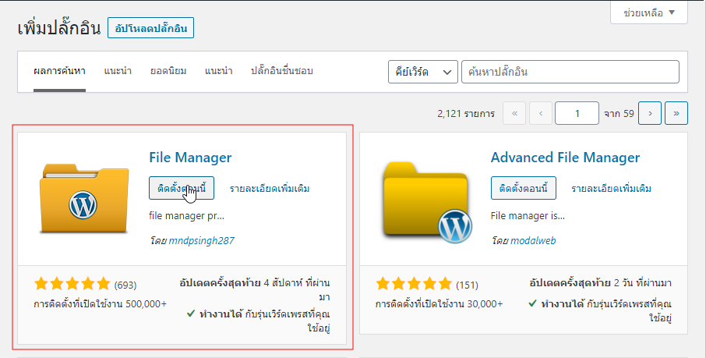
Task: Go to previous page with ‹ button
Action: (x=541, y=113)
